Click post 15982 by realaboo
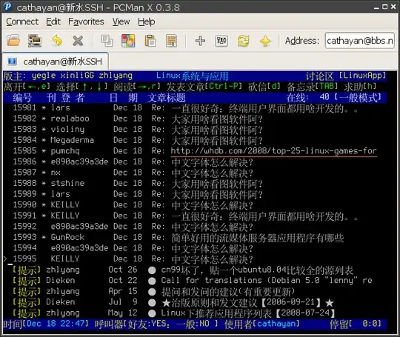The height and width of the screenshot is (337, 400). tap(195, 119)
